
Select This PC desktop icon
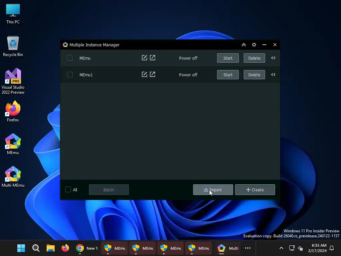pos(13,14)
